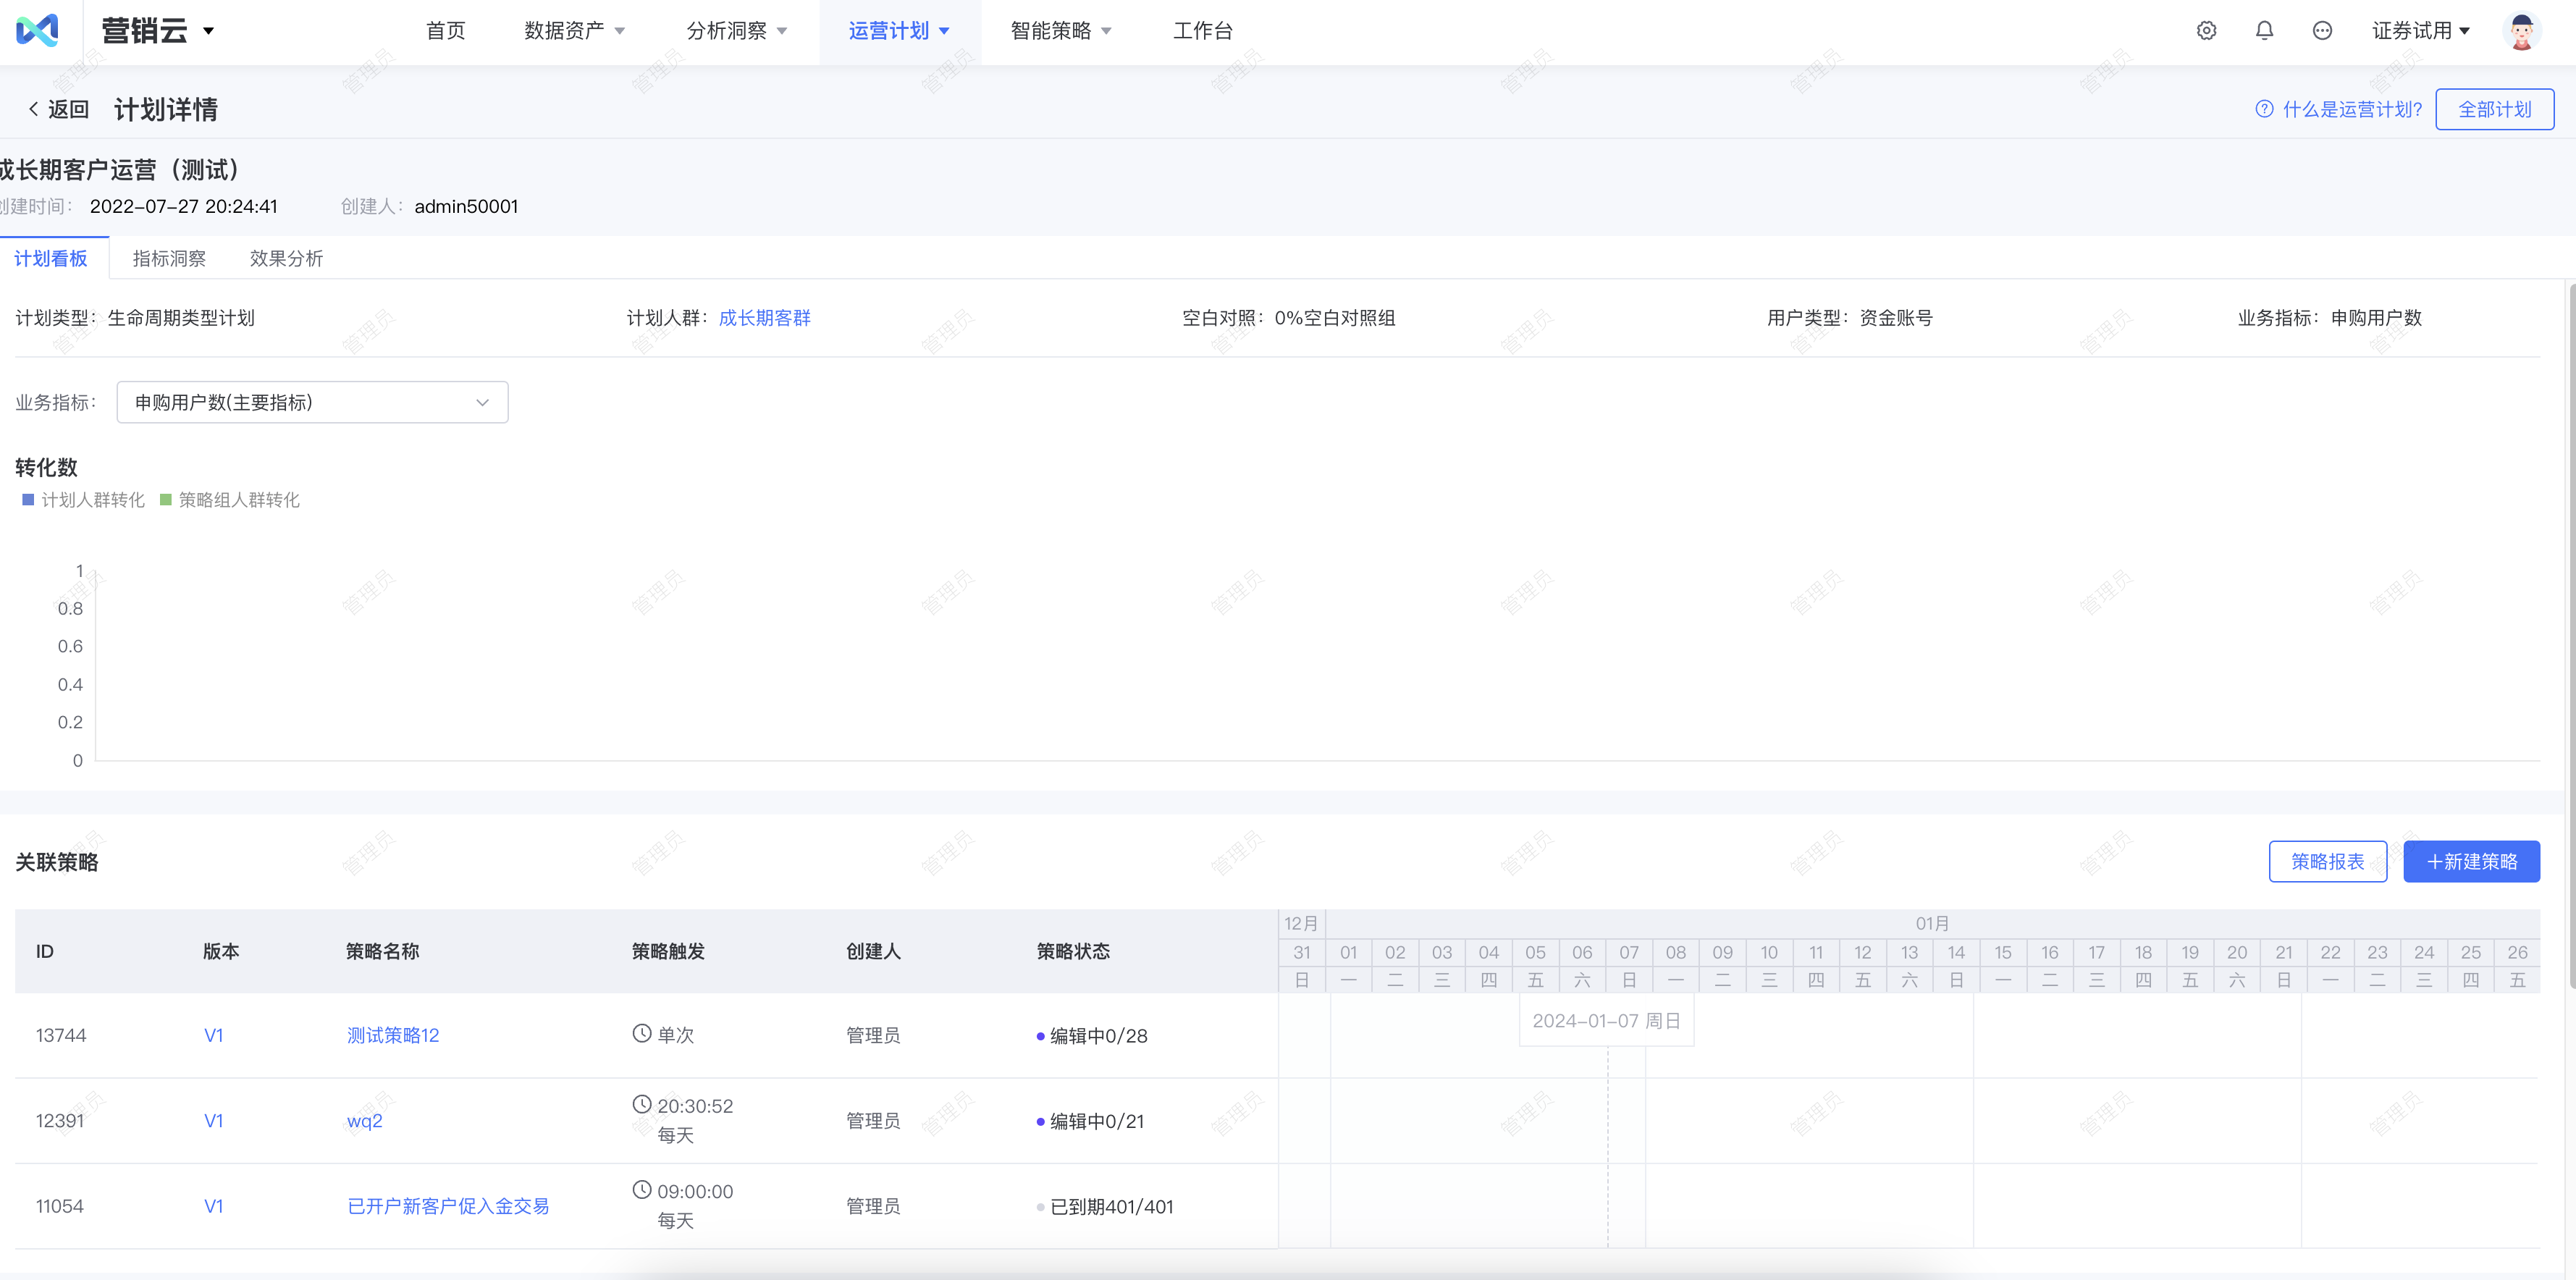The height and width of the screenshot is (1280, 2576).
Task: Click the 编辑中0/21 status text
Action: point(1096,1122)
